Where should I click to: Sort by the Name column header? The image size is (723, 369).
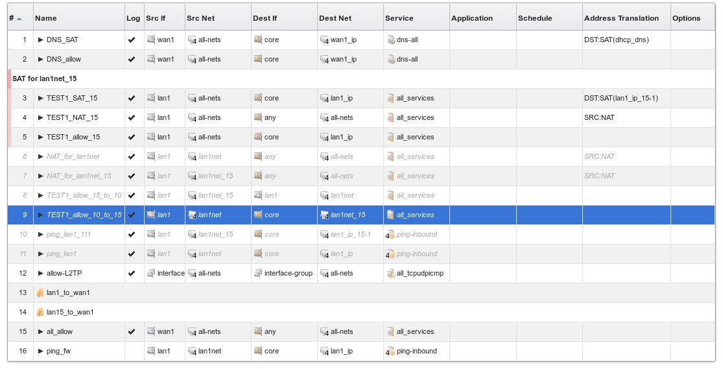point(46,18)
